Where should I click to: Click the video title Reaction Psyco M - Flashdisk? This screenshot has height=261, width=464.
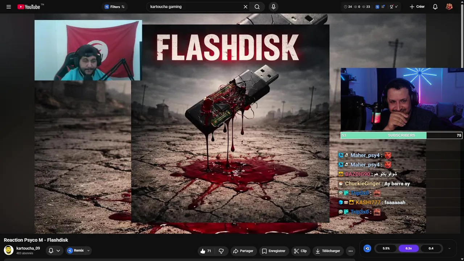coord(36,240)
